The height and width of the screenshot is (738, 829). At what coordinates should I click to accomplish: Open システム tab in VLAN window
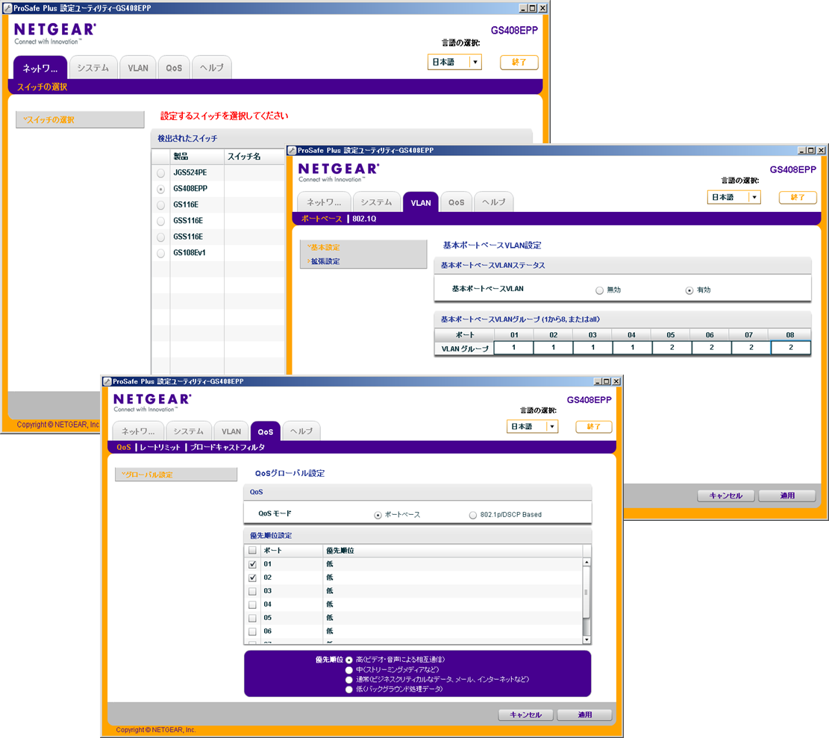[376, 202]
